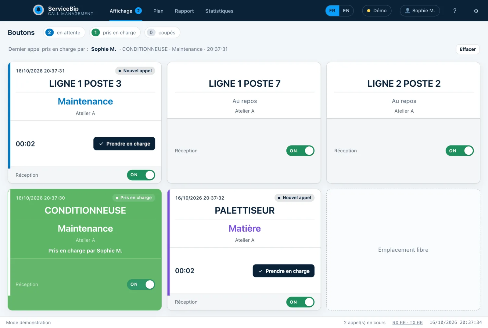Click the ServiceBip bell logo icon
Screen dimensions: 488x328
38,10
